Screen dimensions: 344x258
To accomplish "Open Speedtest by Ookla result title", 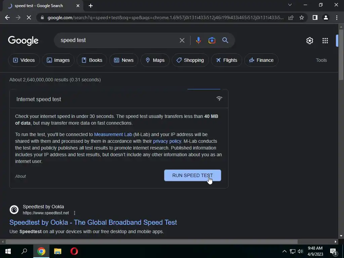I will 93,222.
